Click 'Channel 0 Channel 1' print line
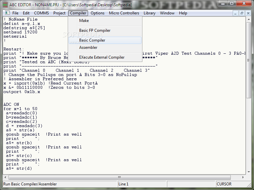Image resolution: width=254 pixels, height=190 pixels. 77,70
